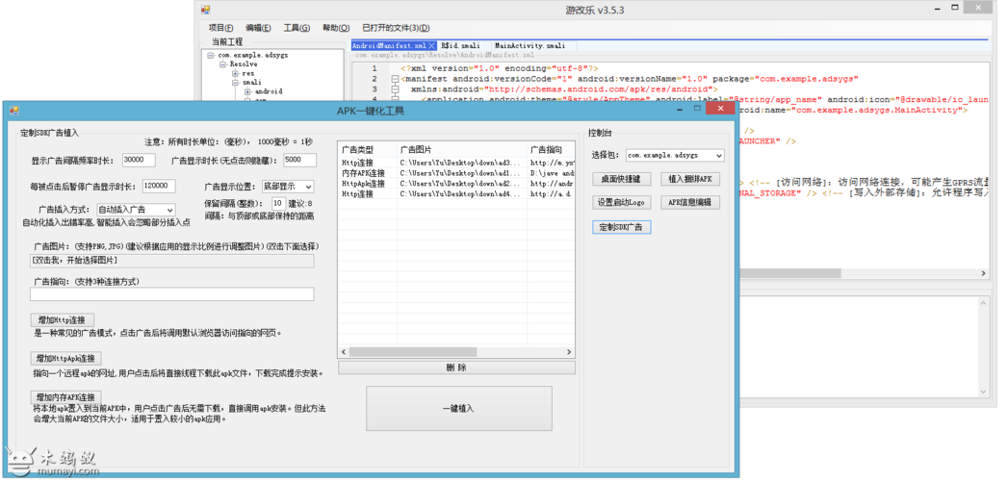Open the 广告显示位置 dropdown
1007x481 pixels.
[308, 187]
